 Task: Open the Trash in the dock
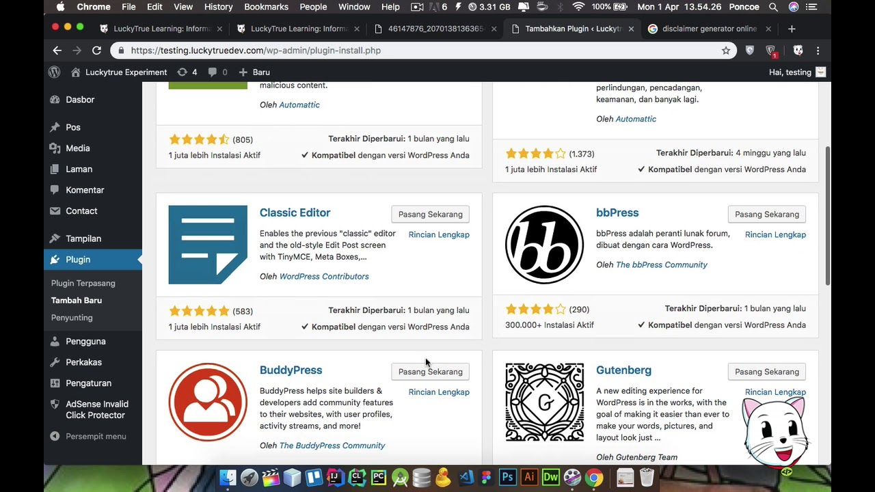click(x=647, y=477)
